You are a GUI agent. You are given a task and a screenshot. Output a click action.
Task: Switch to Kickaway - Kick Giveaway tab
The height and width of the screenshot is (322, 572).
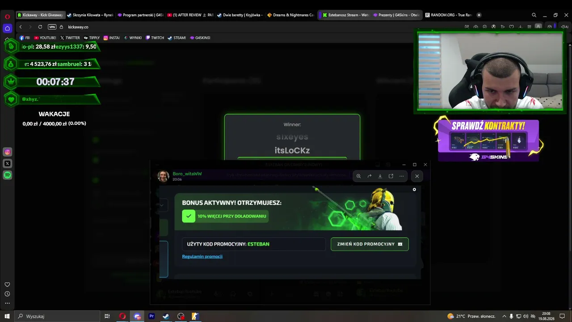click(41, 15)
